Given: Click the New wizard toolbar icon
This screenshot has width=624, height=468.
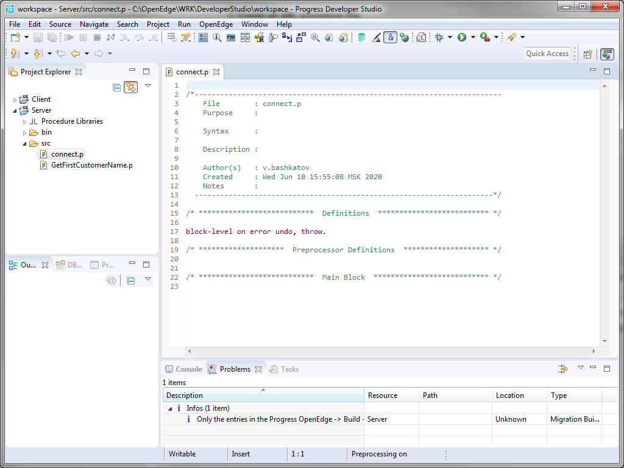Looking at the screenshot, I should pos(15,37).
